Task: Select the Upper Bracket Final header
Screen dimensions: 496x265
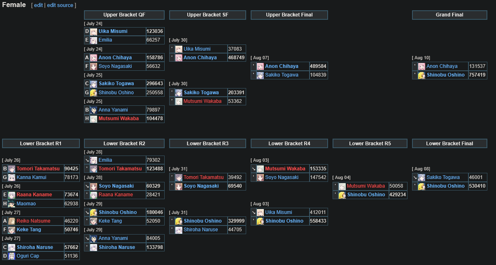Action: point(289,15)
